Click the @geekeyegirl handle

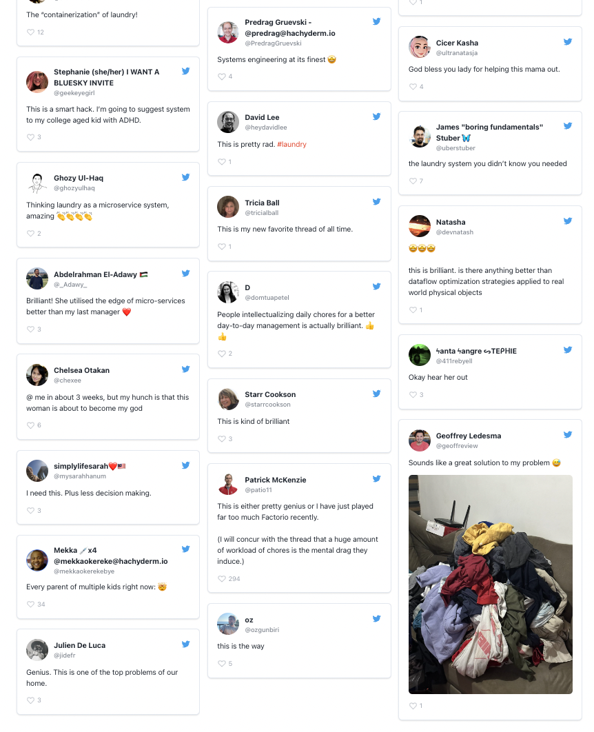click(x=74, y=93)
